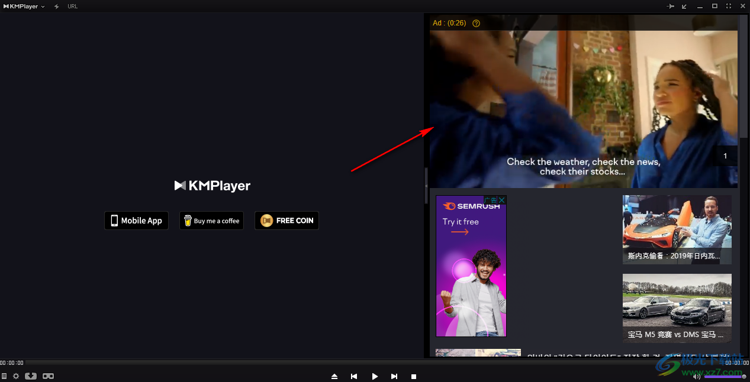Open the KMPlayer main menu dropdown
750x382 pixels.
coord(24,6)
